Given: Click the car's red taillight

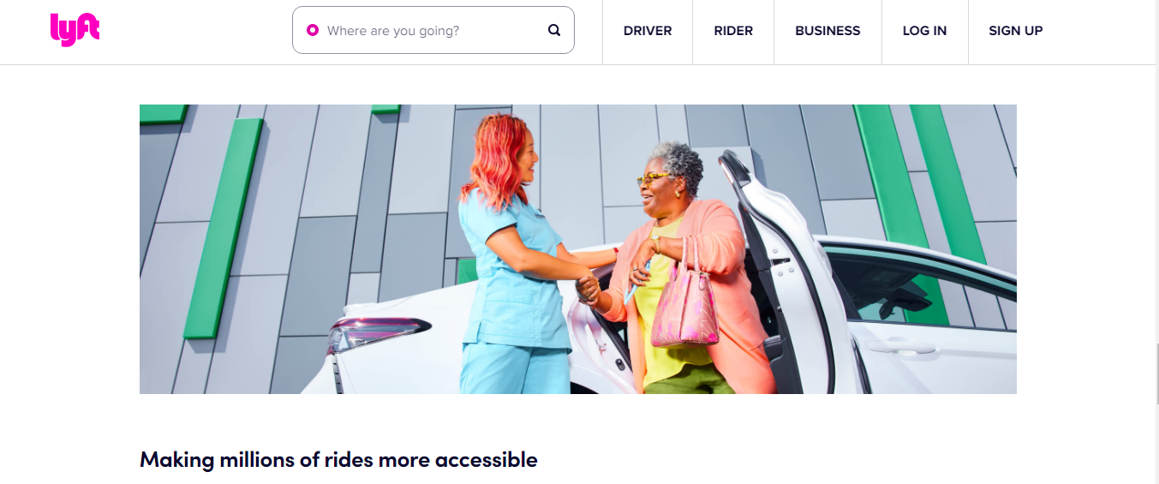Looking at the screenshot, I should [378, 332].
